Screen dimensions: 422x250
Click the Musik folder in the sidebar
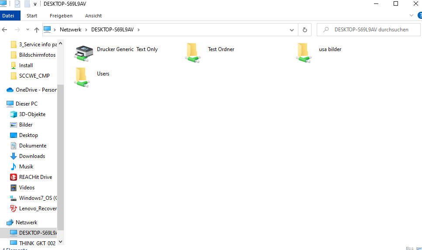point(26,167)
